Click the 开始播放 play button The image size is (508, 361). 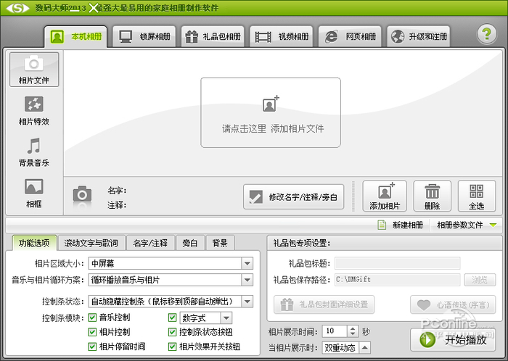click(453, 340)
